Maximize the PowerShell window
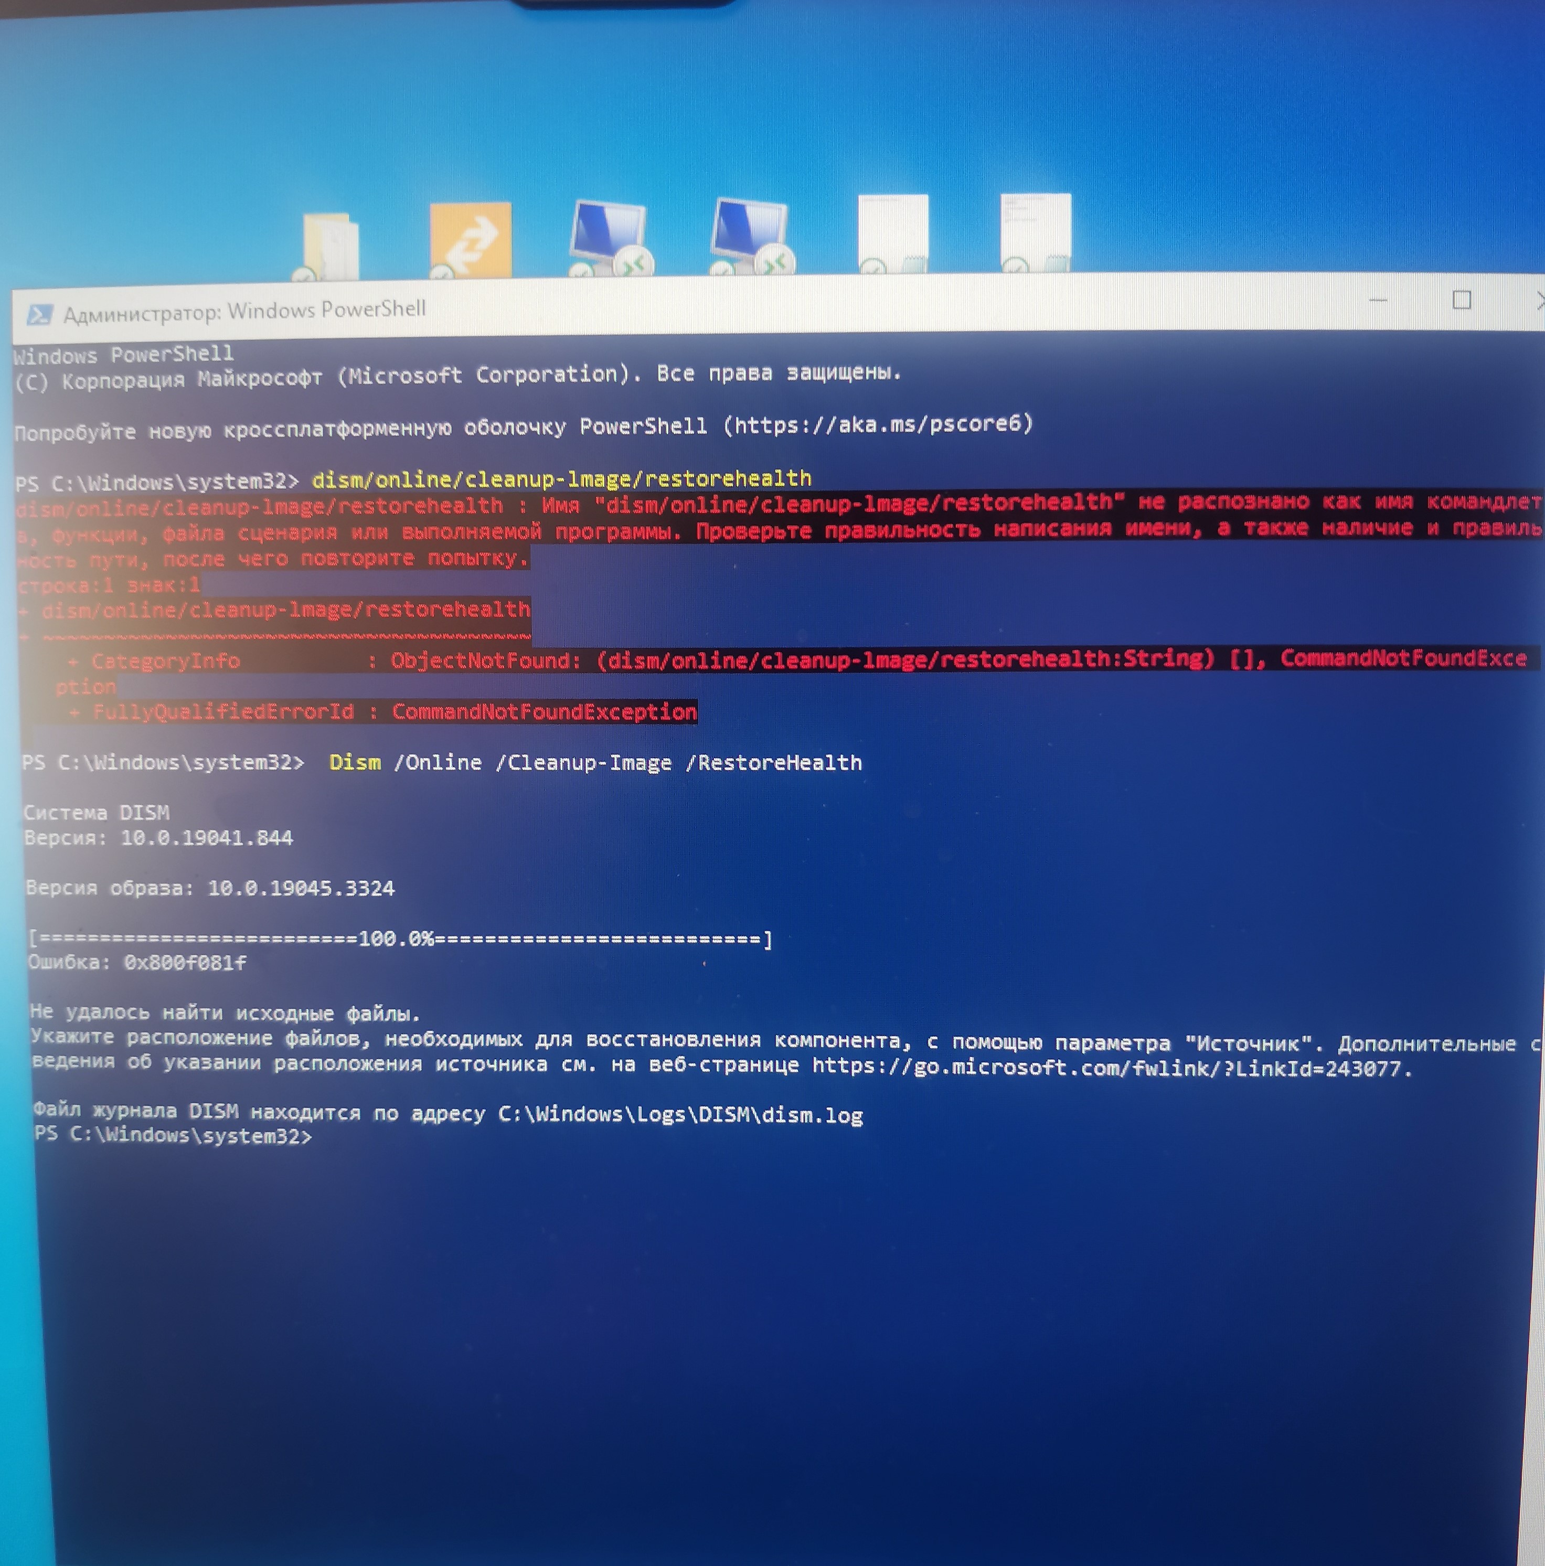This screenshot has height=1566, width=1545. pos(1462,300)
